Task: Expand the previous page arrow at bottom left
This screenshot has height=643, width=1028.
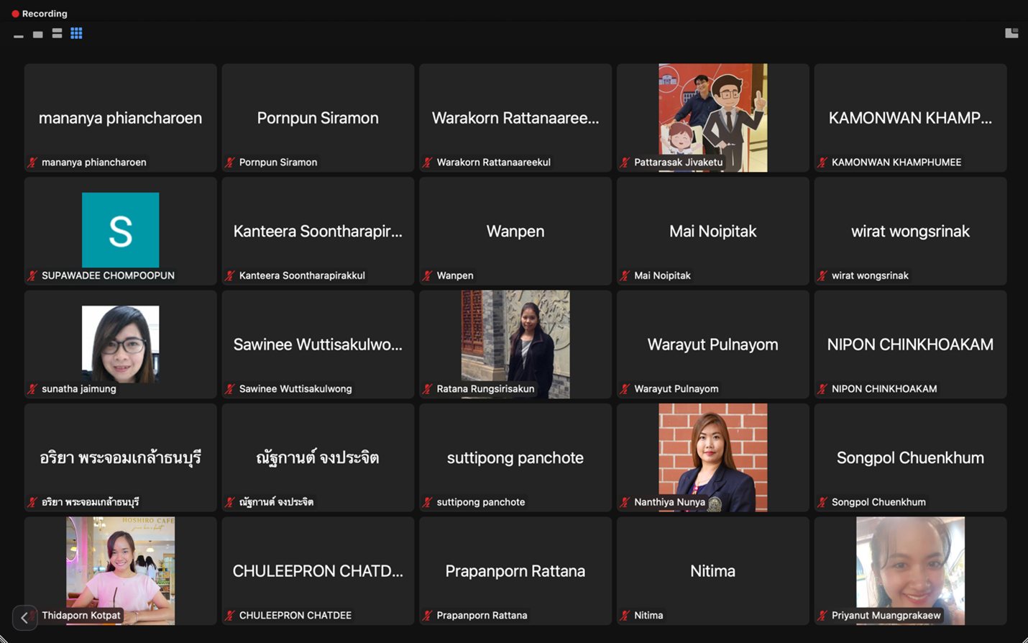Action: click(x=24, y=617)
